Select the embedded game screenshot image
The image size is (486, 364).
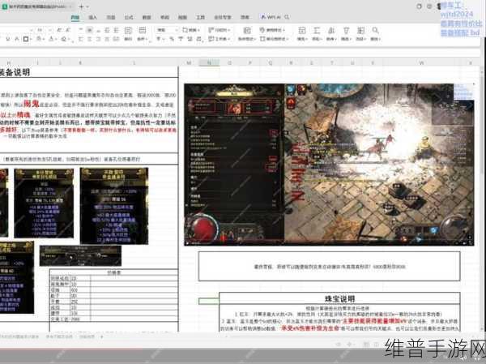click(x=329, y=165)
